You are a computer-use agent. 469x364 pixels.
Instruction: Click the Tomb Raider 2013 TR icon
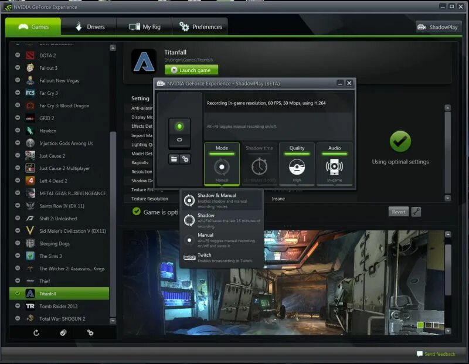pos(30,306)
